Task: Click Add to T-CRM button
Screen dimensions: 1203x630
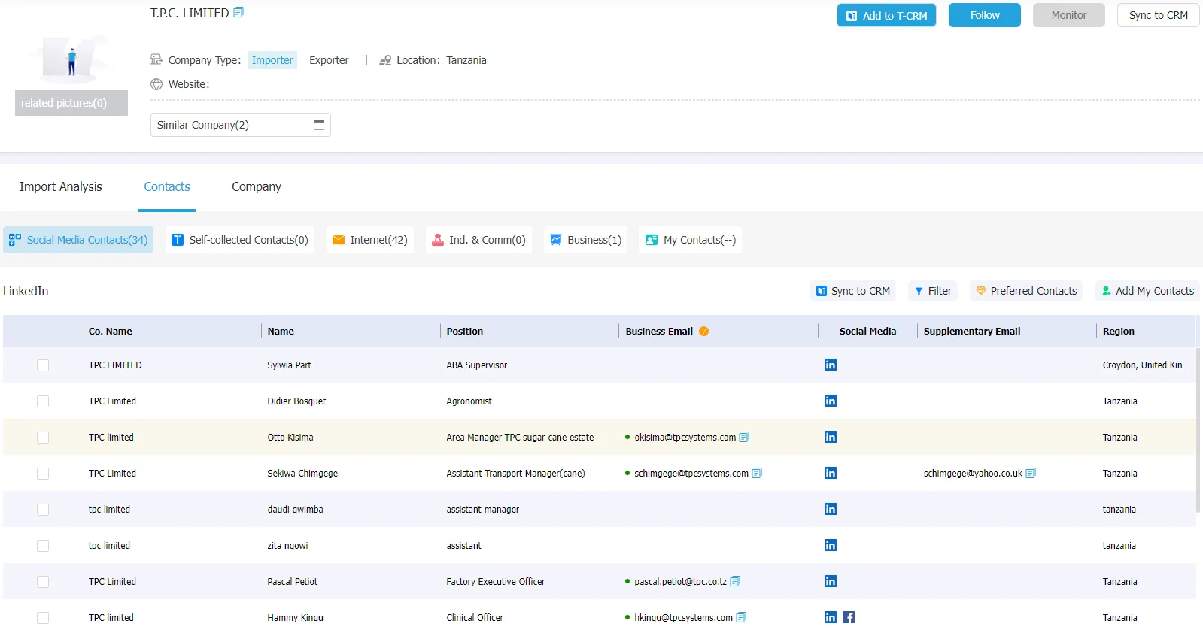Action: [x=886, y=15]
